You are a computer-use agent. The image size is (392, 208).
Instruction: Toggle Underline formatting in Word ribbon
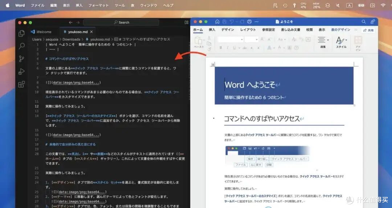click(234, 48)
